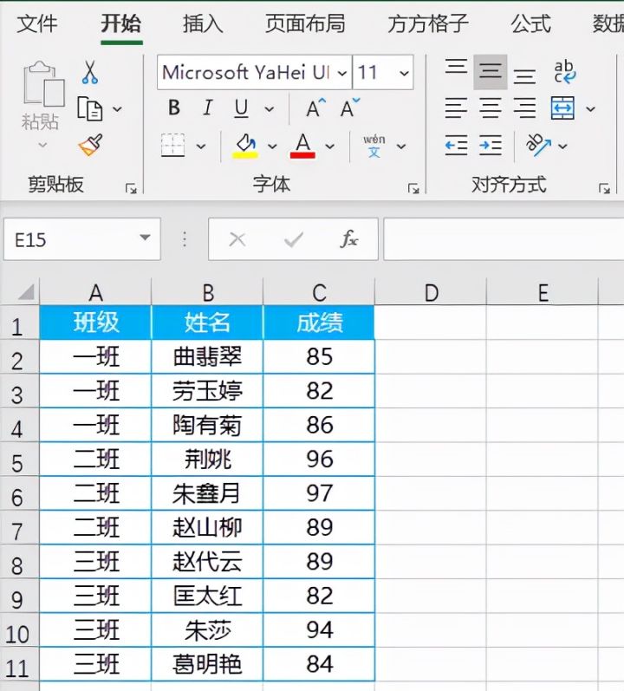Click the Copy icon in clipboard group
The width and height of the screenshot is (624, 691).
(90, 109)
